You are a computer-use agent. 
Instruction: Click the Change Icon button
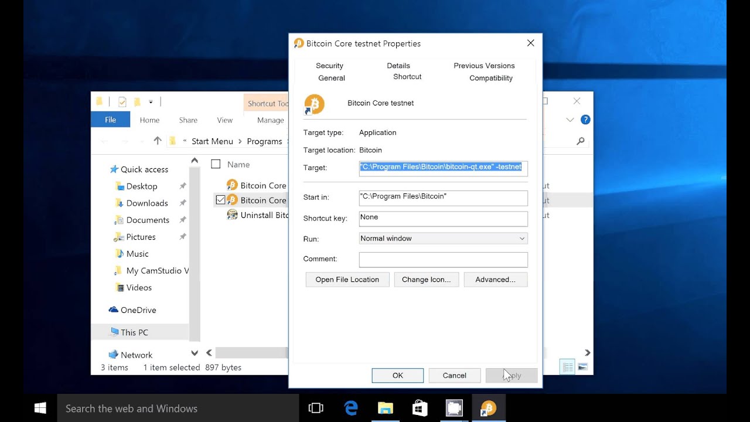coord(427,280)
